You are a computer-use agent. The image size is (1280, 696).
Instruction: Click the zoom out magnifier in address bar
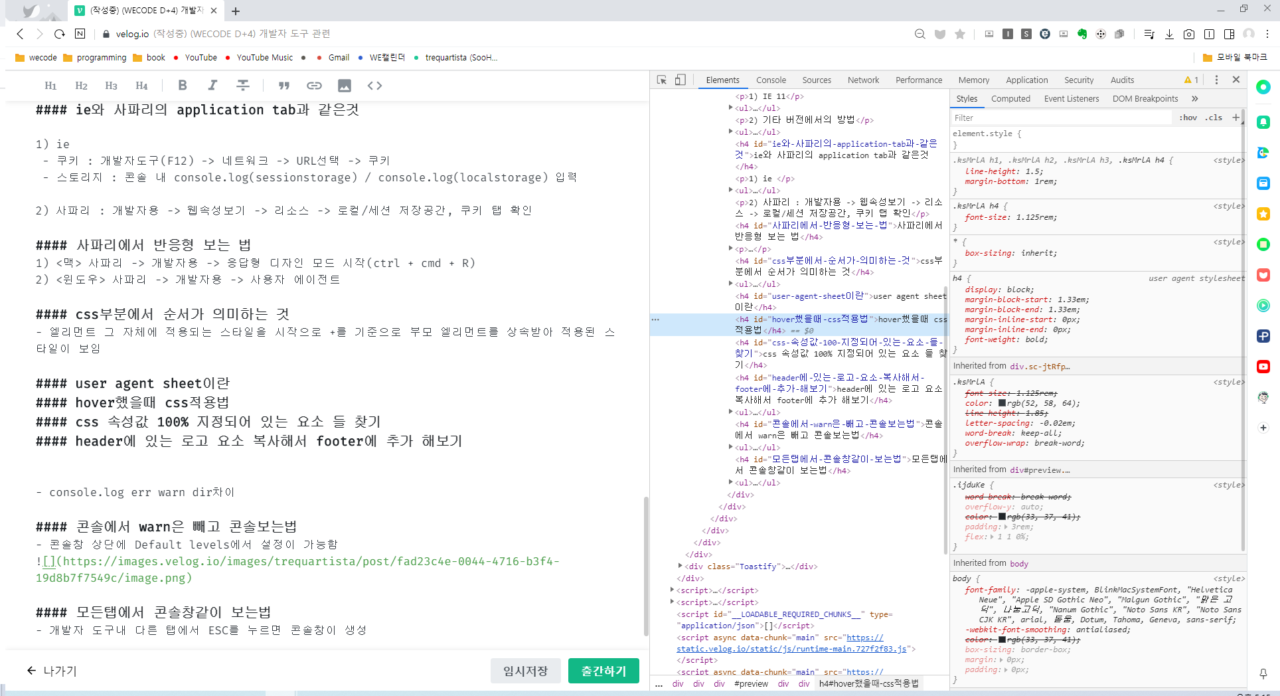tap(920, 34)
